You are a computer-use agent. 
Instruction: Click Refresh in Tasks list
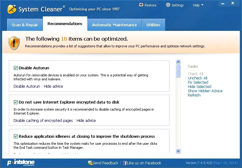pyautogui.click(x=194, y=95)
